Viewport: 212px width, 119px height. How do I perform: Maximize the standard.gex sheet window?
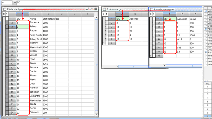[x=91, y=9]
